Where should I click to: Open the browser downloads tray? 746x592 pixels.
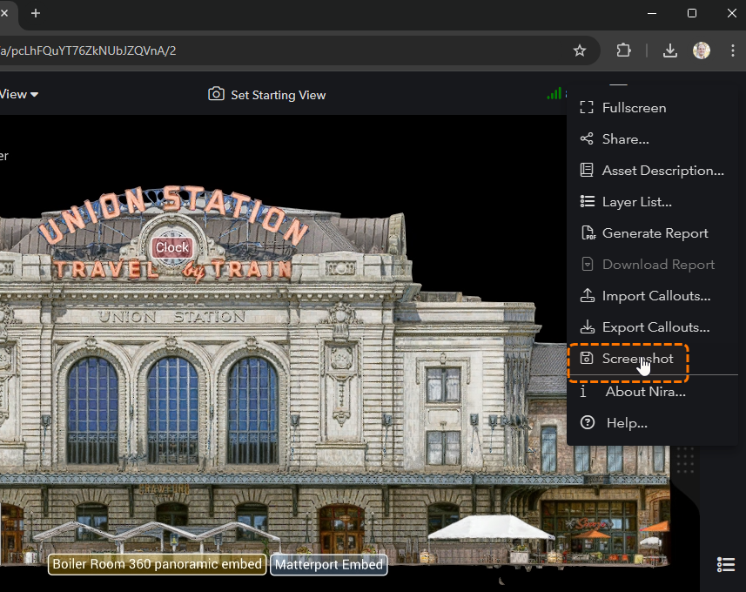pos(670,50)
